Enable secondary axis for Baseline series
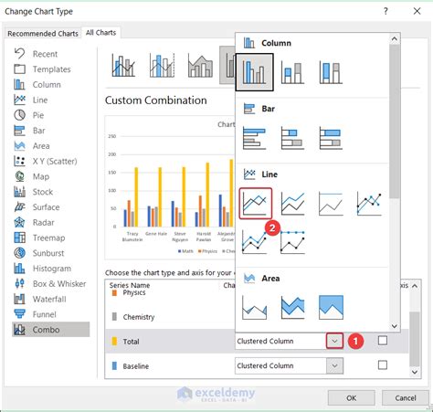Screen dimensions: 433x412 coord(383,364)
